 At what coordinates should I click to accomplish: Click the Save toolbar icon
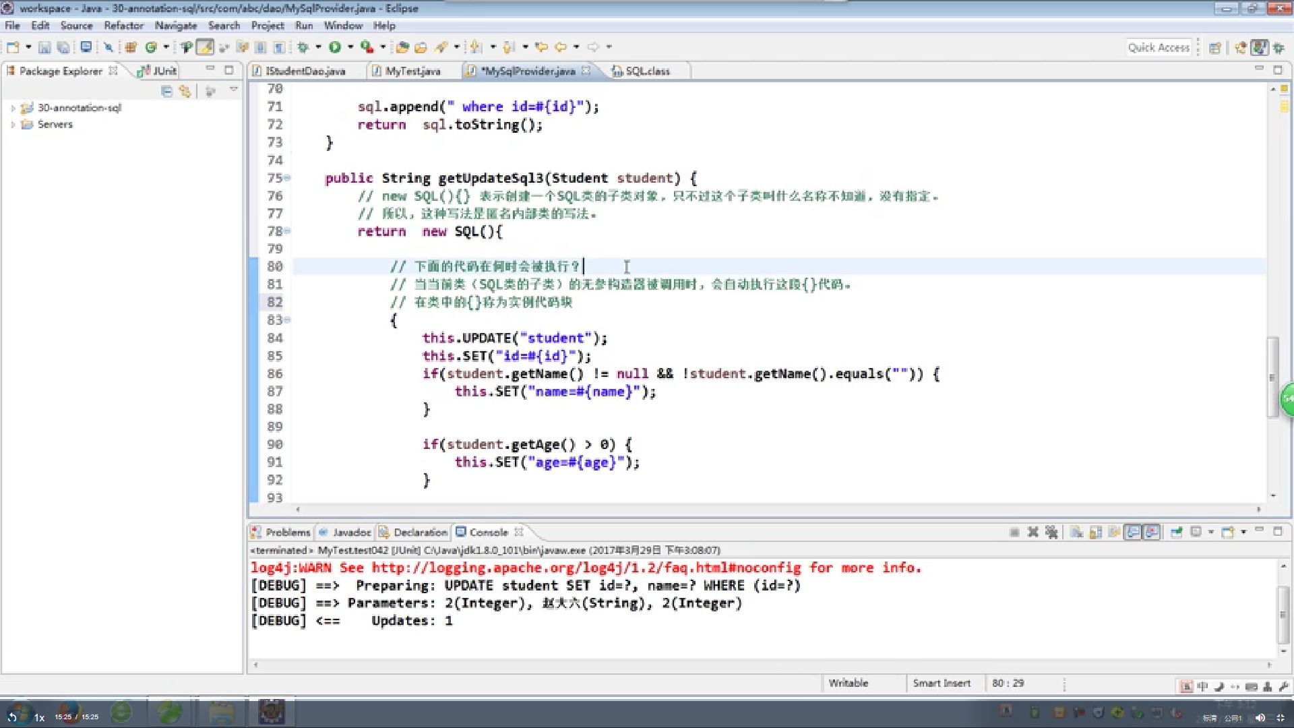[44, 47]
